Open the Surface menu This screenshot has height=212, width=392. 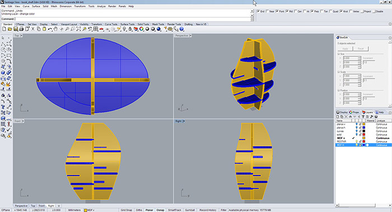pyautogui.click(x=36, y=6)
